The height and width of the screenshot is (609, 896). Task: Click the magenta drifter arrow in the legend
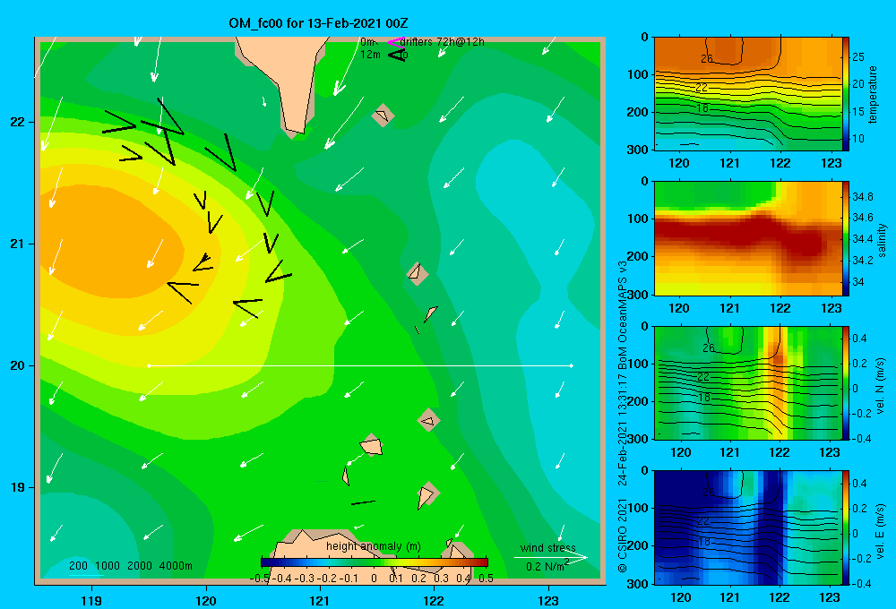click(x=395, y=42)
